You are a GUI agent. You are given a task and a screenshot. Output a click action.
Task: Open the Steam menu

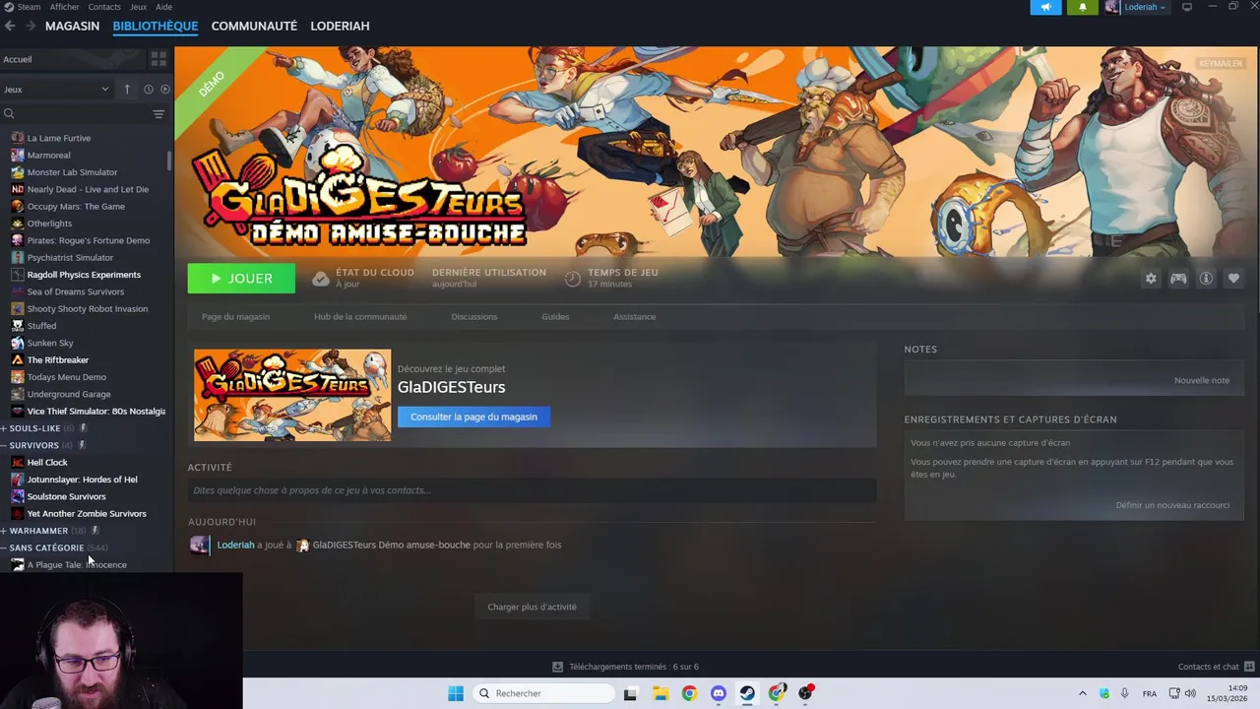(29, 7)
